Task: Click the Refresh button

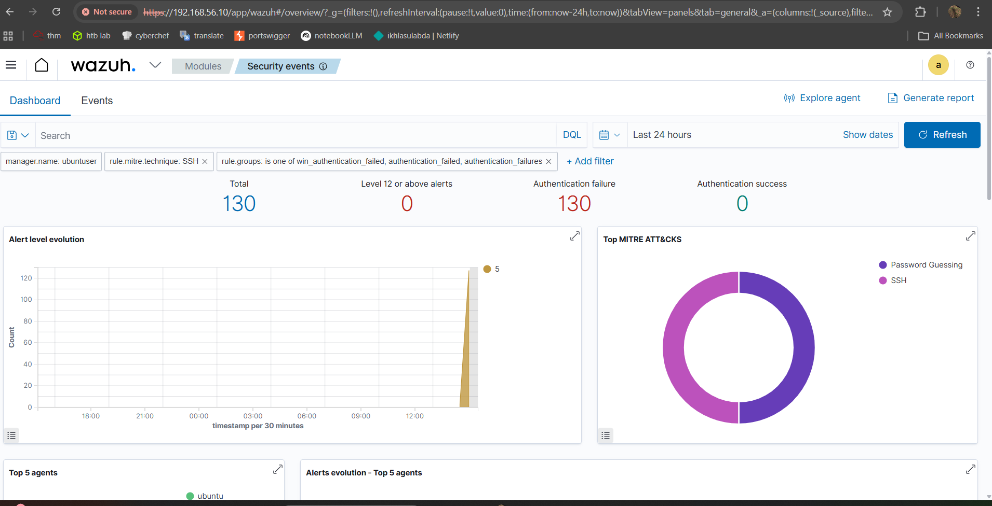Action: click(942, 135)
